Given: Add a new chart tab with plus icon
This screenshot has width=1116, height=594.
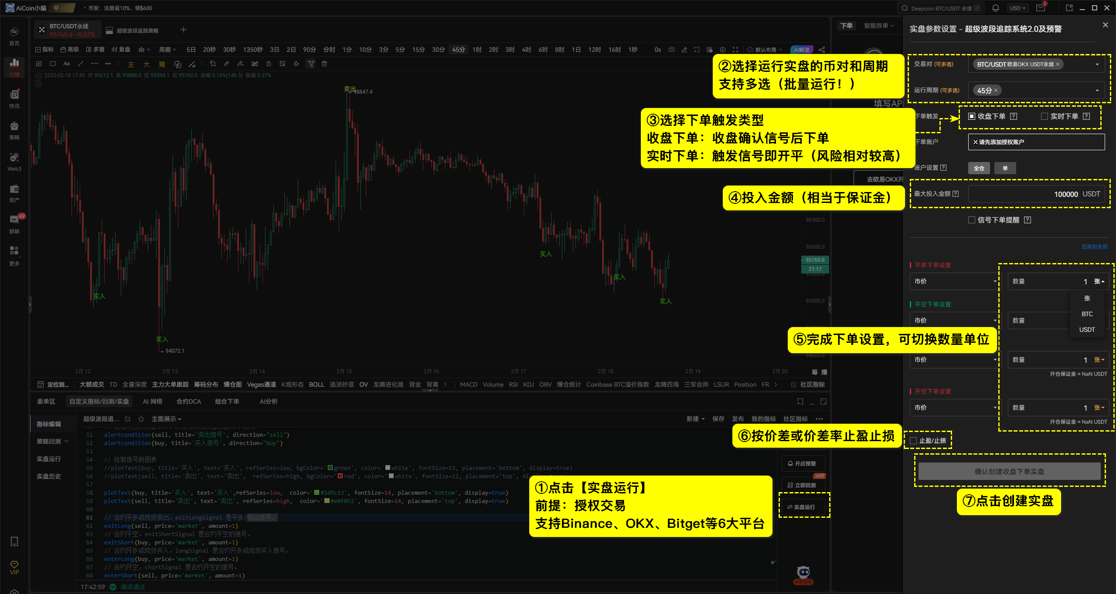Looking at the screenshot, I should [184, 30].
